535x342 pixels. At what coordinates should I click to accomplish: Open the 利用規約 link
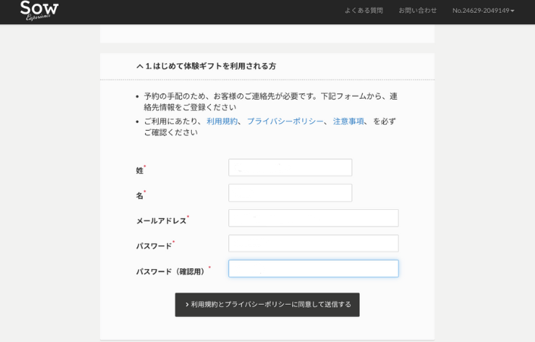(x=222, y=122)
